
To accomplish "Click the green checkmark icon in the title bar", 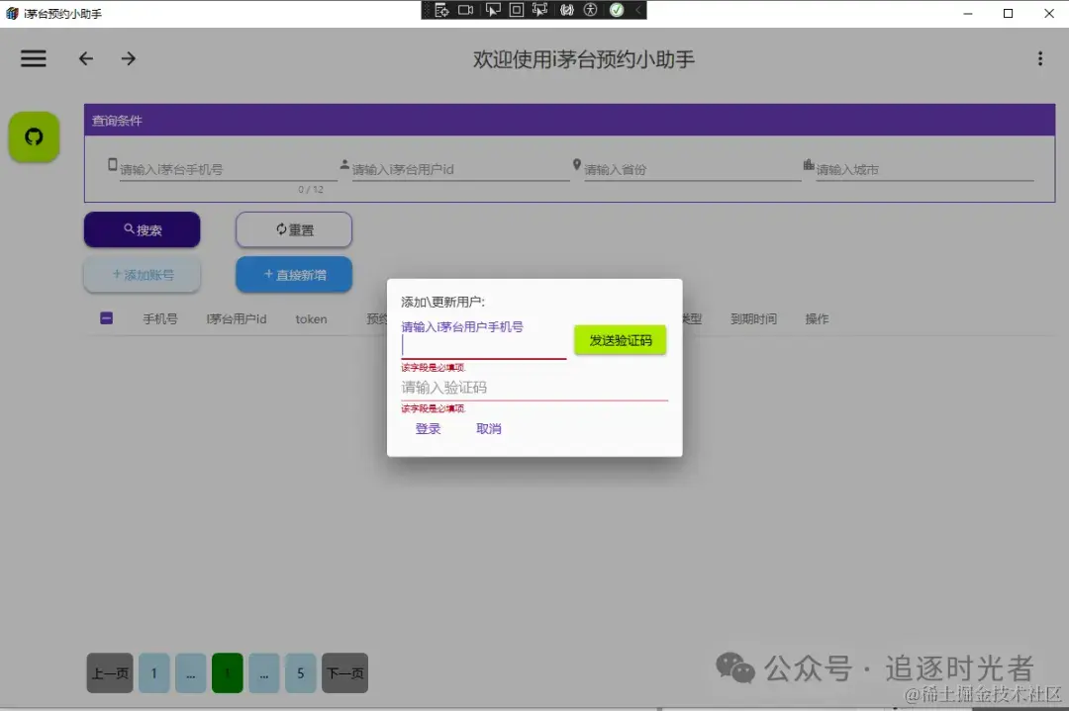I will pos(618,10).
